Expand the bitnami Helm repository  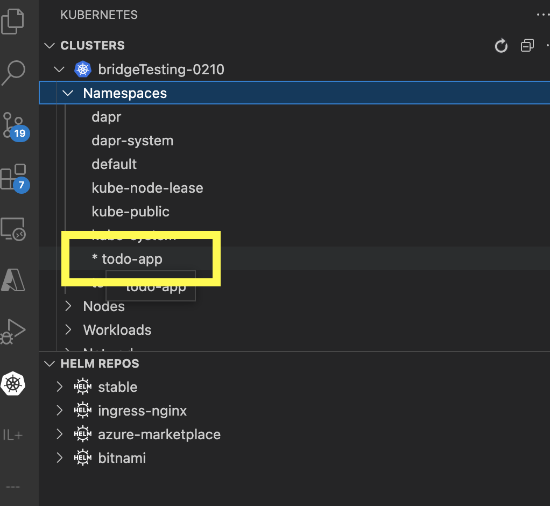[x=59, y=458]
